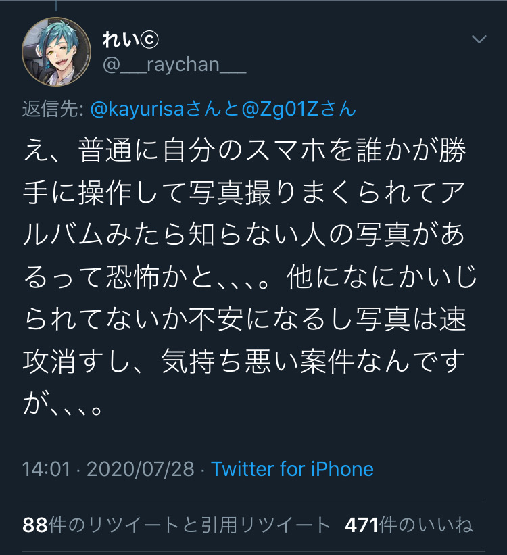
Task: Tap the 返信先 reply-to label
Action: 53,108
